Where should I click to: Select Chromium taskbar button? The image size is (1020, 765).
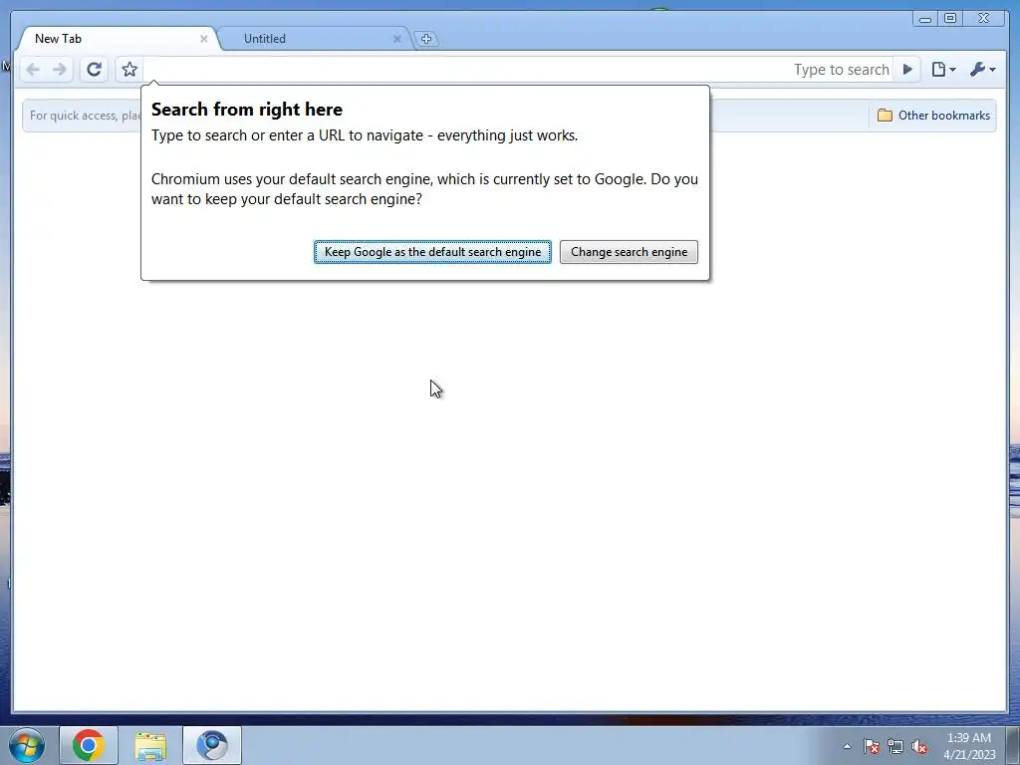pos(212,745)
